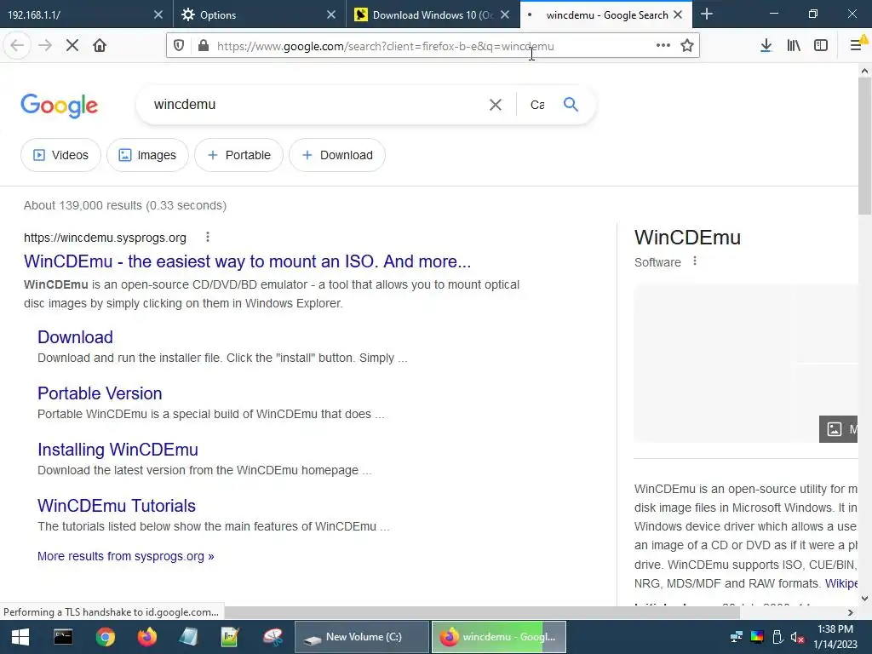Screen dimensions: 872x654
Task: Bookmark this page with the star
Action: pos(687,46)
